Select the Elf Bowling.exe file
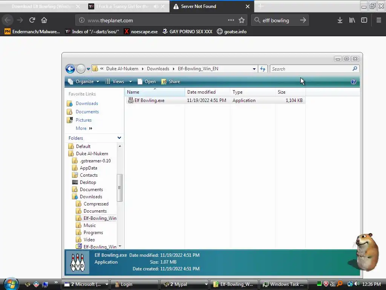 pyautogui.click(x=216, y=100)
